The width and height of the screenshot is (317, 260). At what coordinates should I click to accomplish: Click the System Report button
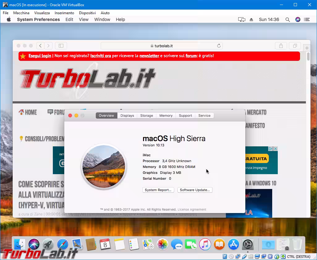coord(158,190)
